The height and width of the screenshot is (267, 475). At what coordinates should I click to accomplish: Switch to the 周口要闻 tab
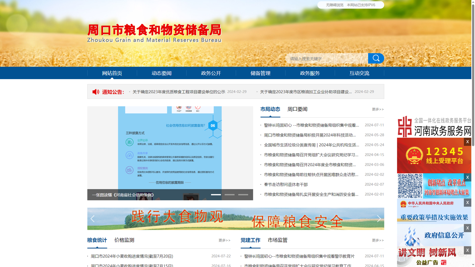pyautogui.click(x=297, y=109)
